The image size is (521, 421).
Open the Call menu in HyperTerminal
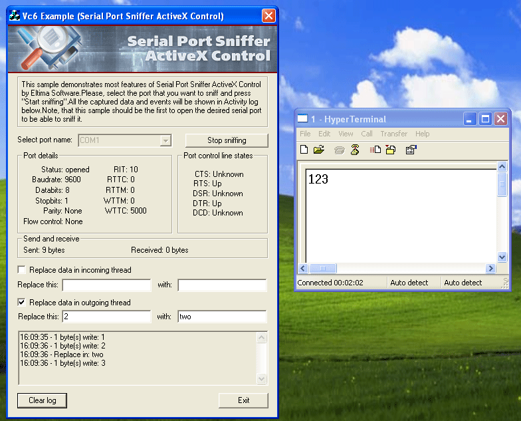(367, 134)
